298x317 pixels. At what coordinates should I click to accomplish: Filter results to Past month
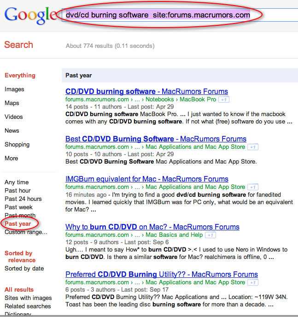20,216
